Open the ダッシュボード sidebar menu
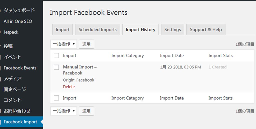256x129 pixels. click(x=19, y=10)
